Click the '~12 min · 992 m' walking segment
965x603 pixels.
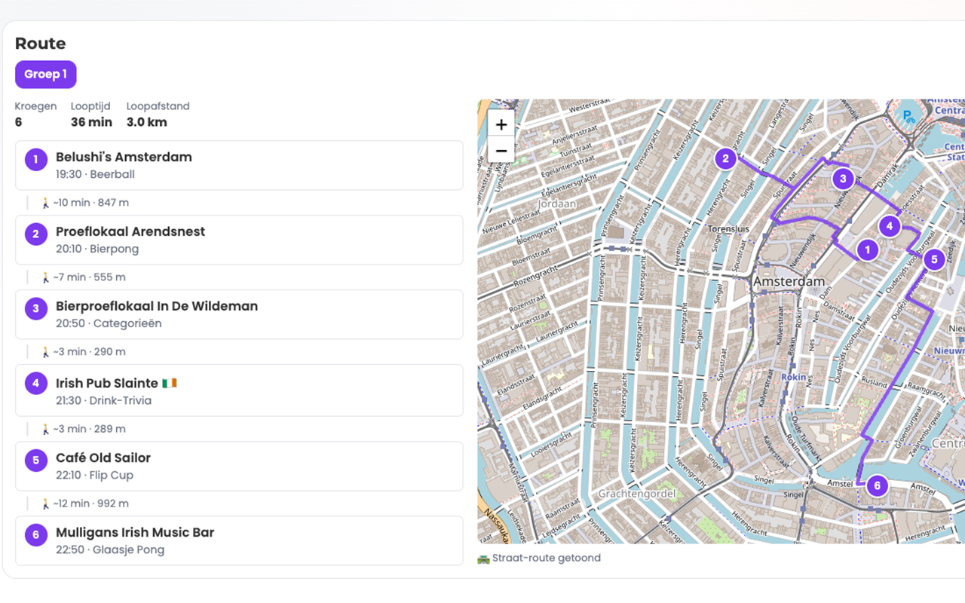coord(84,504)
